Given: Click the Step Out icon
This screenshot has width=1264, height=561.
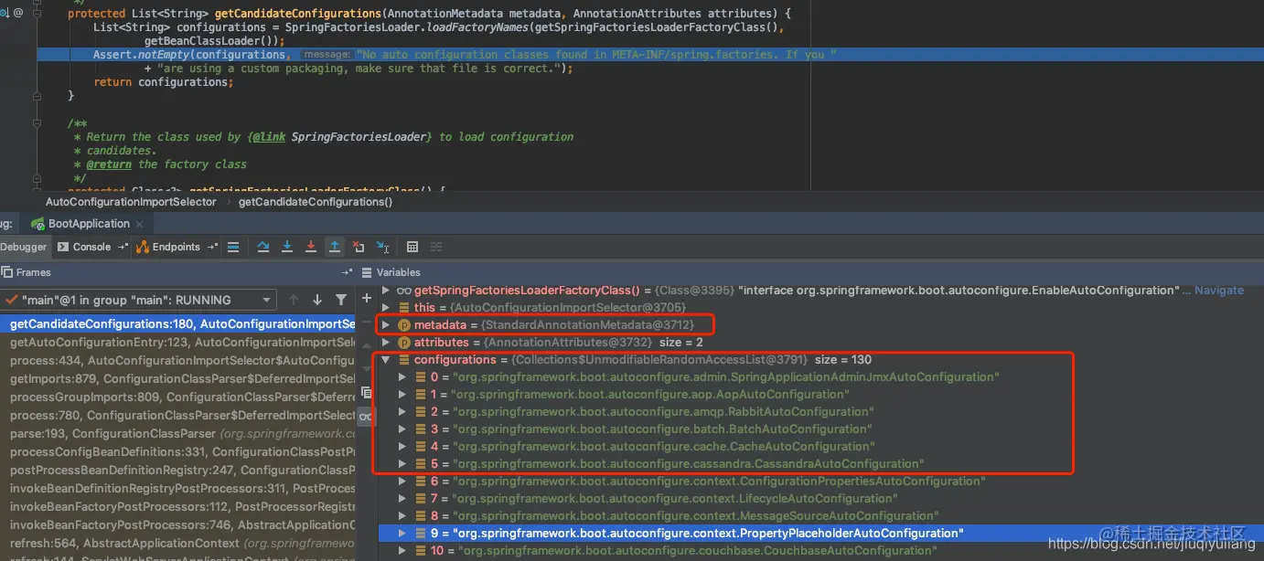Looking at the screenshot, I should [x=335, y=247].
